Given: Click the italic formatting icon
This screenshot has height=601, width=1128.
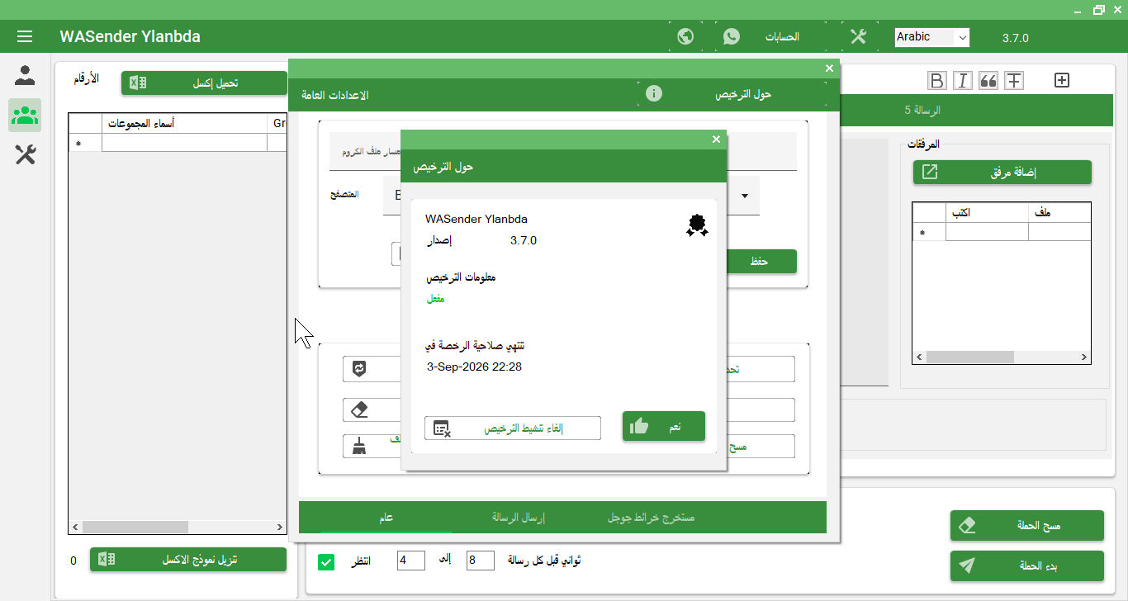Looking at the screenshot, I should pyautogui.click(x=962, y=80).
